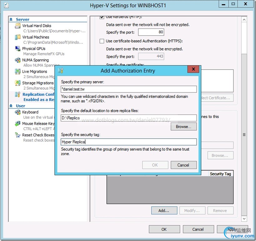Open NUMA Spanning settings
The width and height of the screenshot is (256, 241).
[35, 60]
